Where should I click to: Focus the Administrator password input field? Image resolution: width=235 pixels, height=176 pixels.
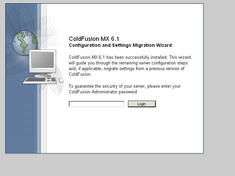tap(96, 104)
